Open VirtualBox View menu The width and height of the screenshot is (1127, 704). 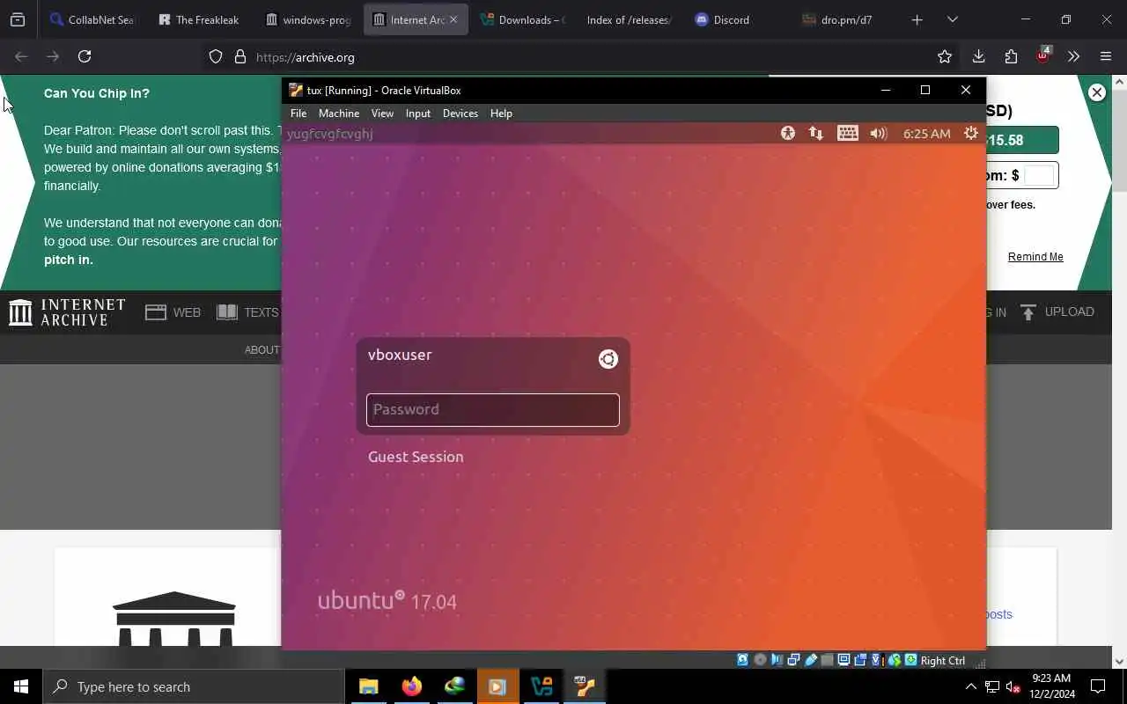[x=382, y=114]
